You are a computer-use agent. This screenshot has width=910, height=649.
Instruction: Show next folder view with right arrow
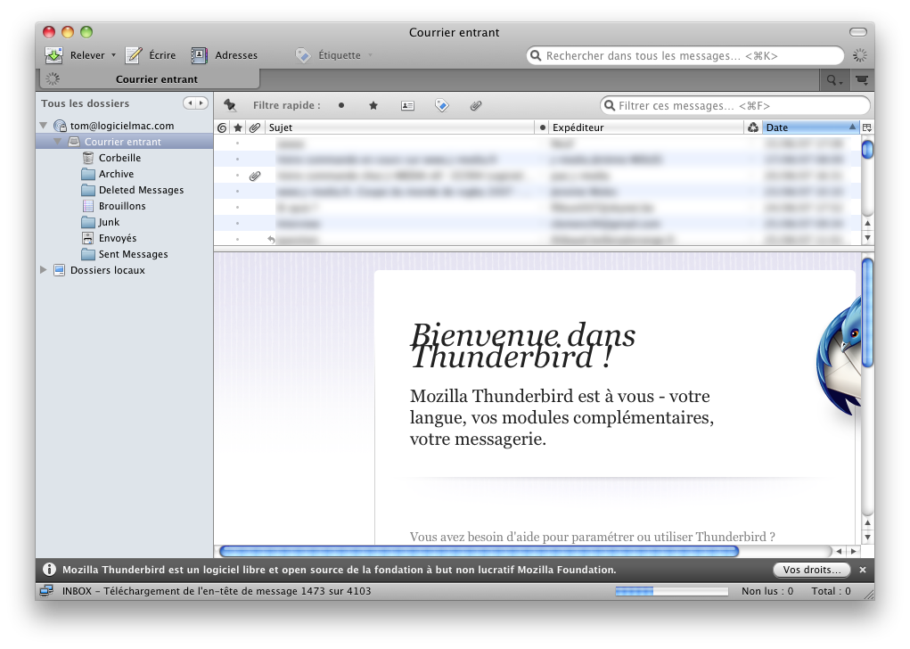pyautogui.click(x=201, y=103)
